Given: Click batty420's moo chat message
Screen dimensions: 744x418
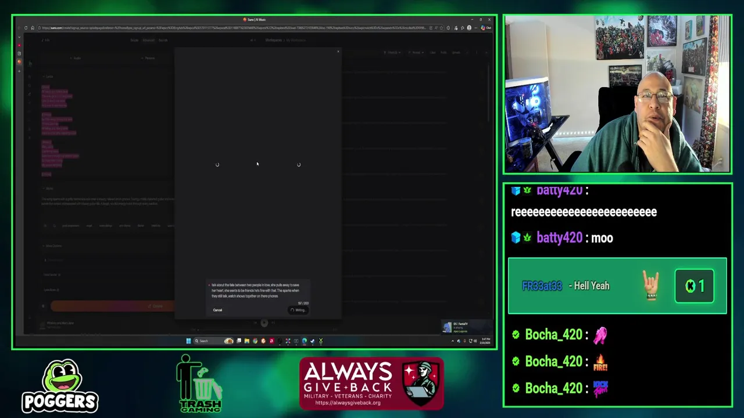Looking at the screenshot, I should click(x=563, y=237).
